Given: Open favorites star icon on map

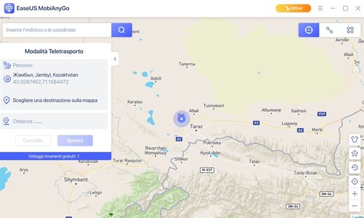Looking at the screenshot, I should pos(354,153).
